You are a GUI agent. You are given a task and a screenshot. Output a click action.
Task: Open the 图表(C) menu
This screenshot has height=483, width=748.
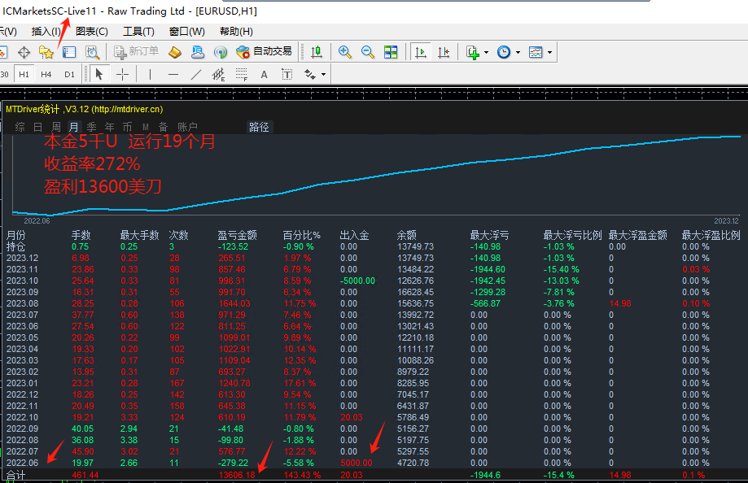pos(92,32)
